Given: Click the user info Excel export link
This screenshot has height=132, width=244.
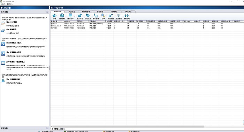Looking at the screenshot, I should 16,62.
